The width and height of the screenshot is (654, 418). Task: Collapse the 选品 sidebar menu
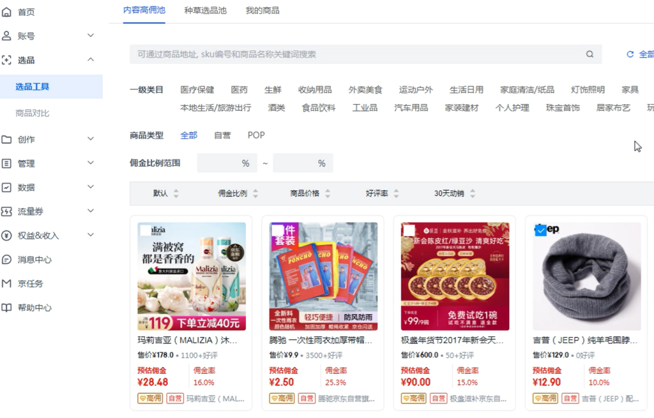tap(90, 60)
